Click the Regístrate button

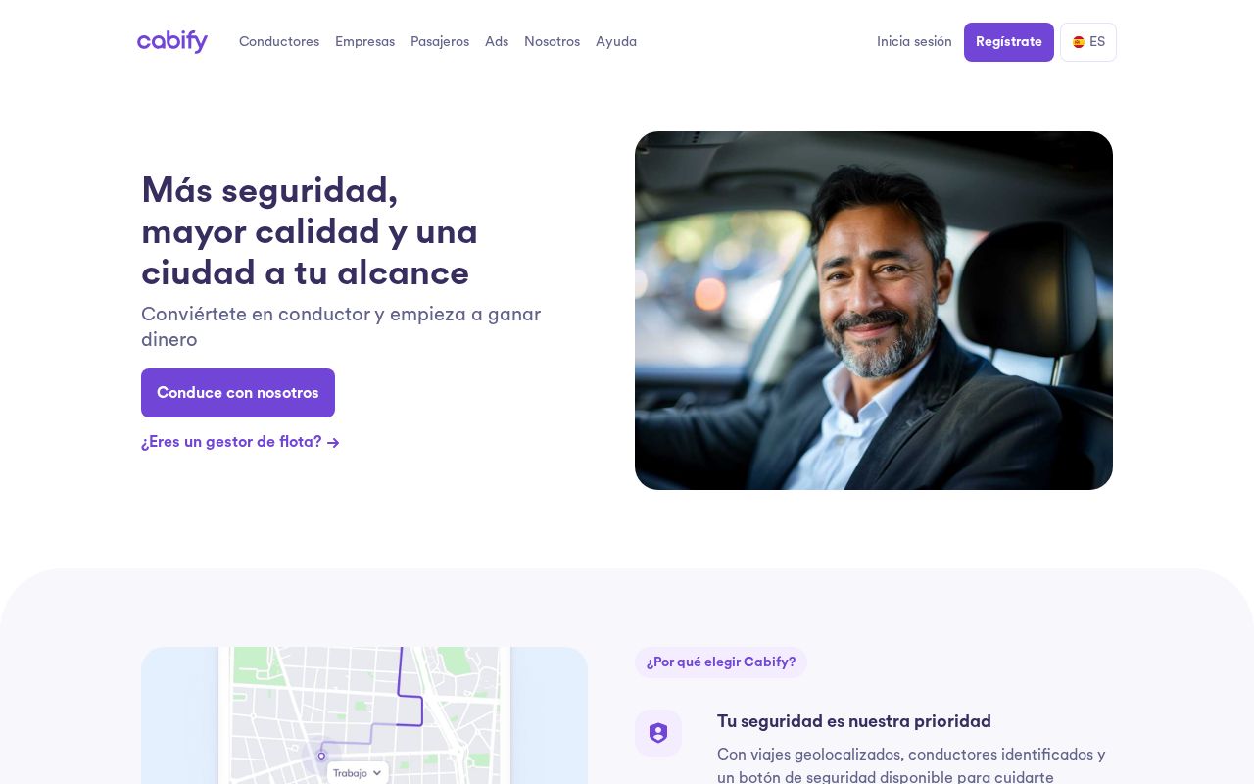[1009, 42]
